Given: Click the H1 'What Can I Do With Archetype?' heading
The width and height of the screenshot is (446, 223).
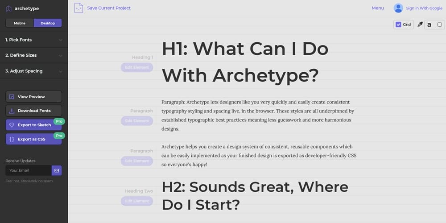Looking at the screenshot, I should (x=245, y=62).
